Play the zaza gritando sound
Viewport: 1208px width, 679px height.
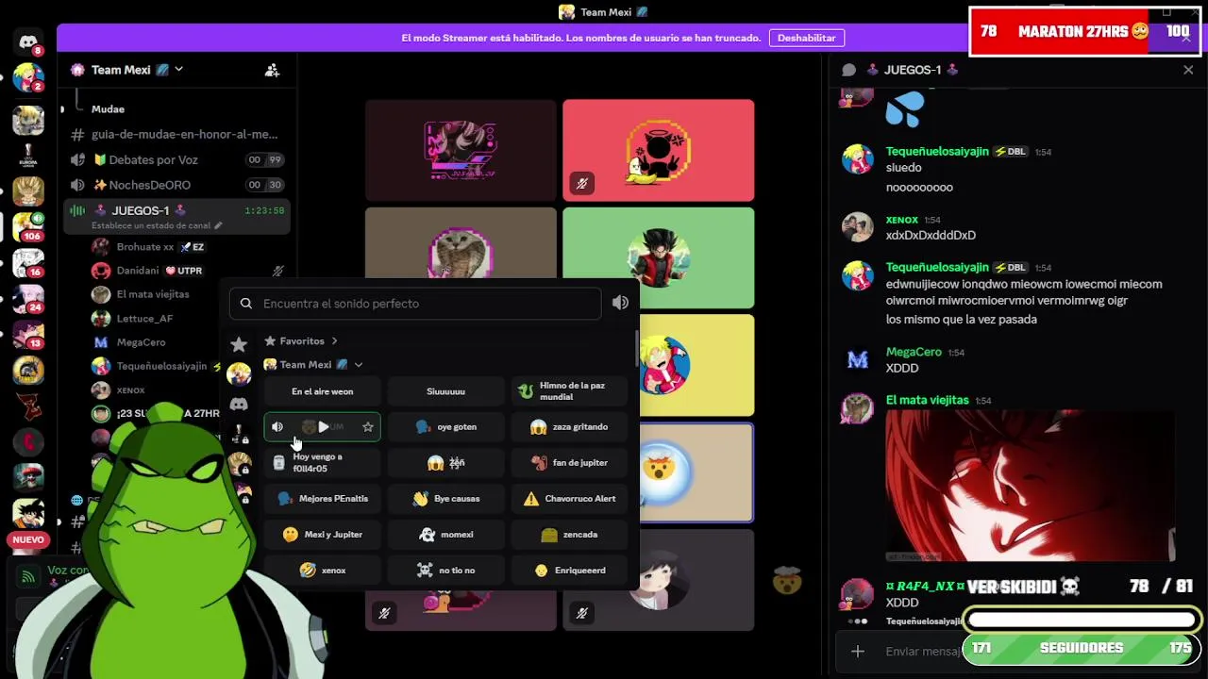(x=570, y=427)
